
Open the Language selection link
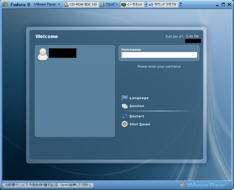tap(139, 98)
